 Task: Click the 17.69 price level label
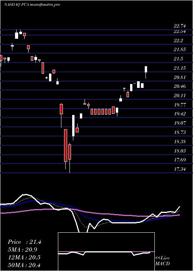[180, 160]
